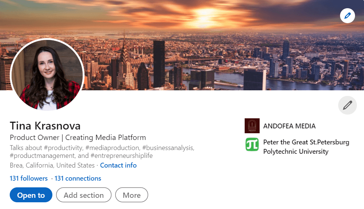Expand the "Open to" options
This screenshot has width=364, height=209.
[31, 195]
